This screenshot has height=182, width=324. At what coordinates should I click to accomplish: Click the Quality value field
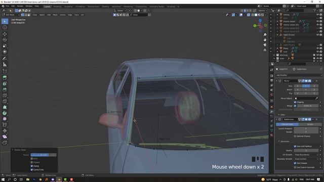click(x=306, y=151)
